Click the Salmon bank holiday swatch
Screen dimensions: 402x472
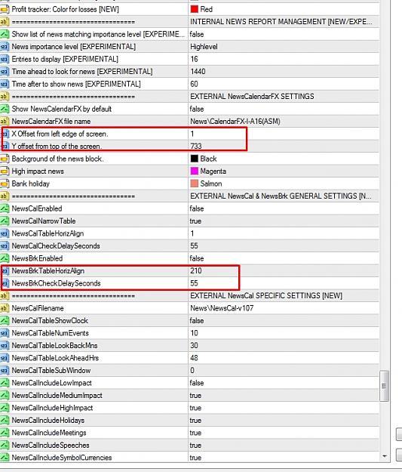(195, 184)
